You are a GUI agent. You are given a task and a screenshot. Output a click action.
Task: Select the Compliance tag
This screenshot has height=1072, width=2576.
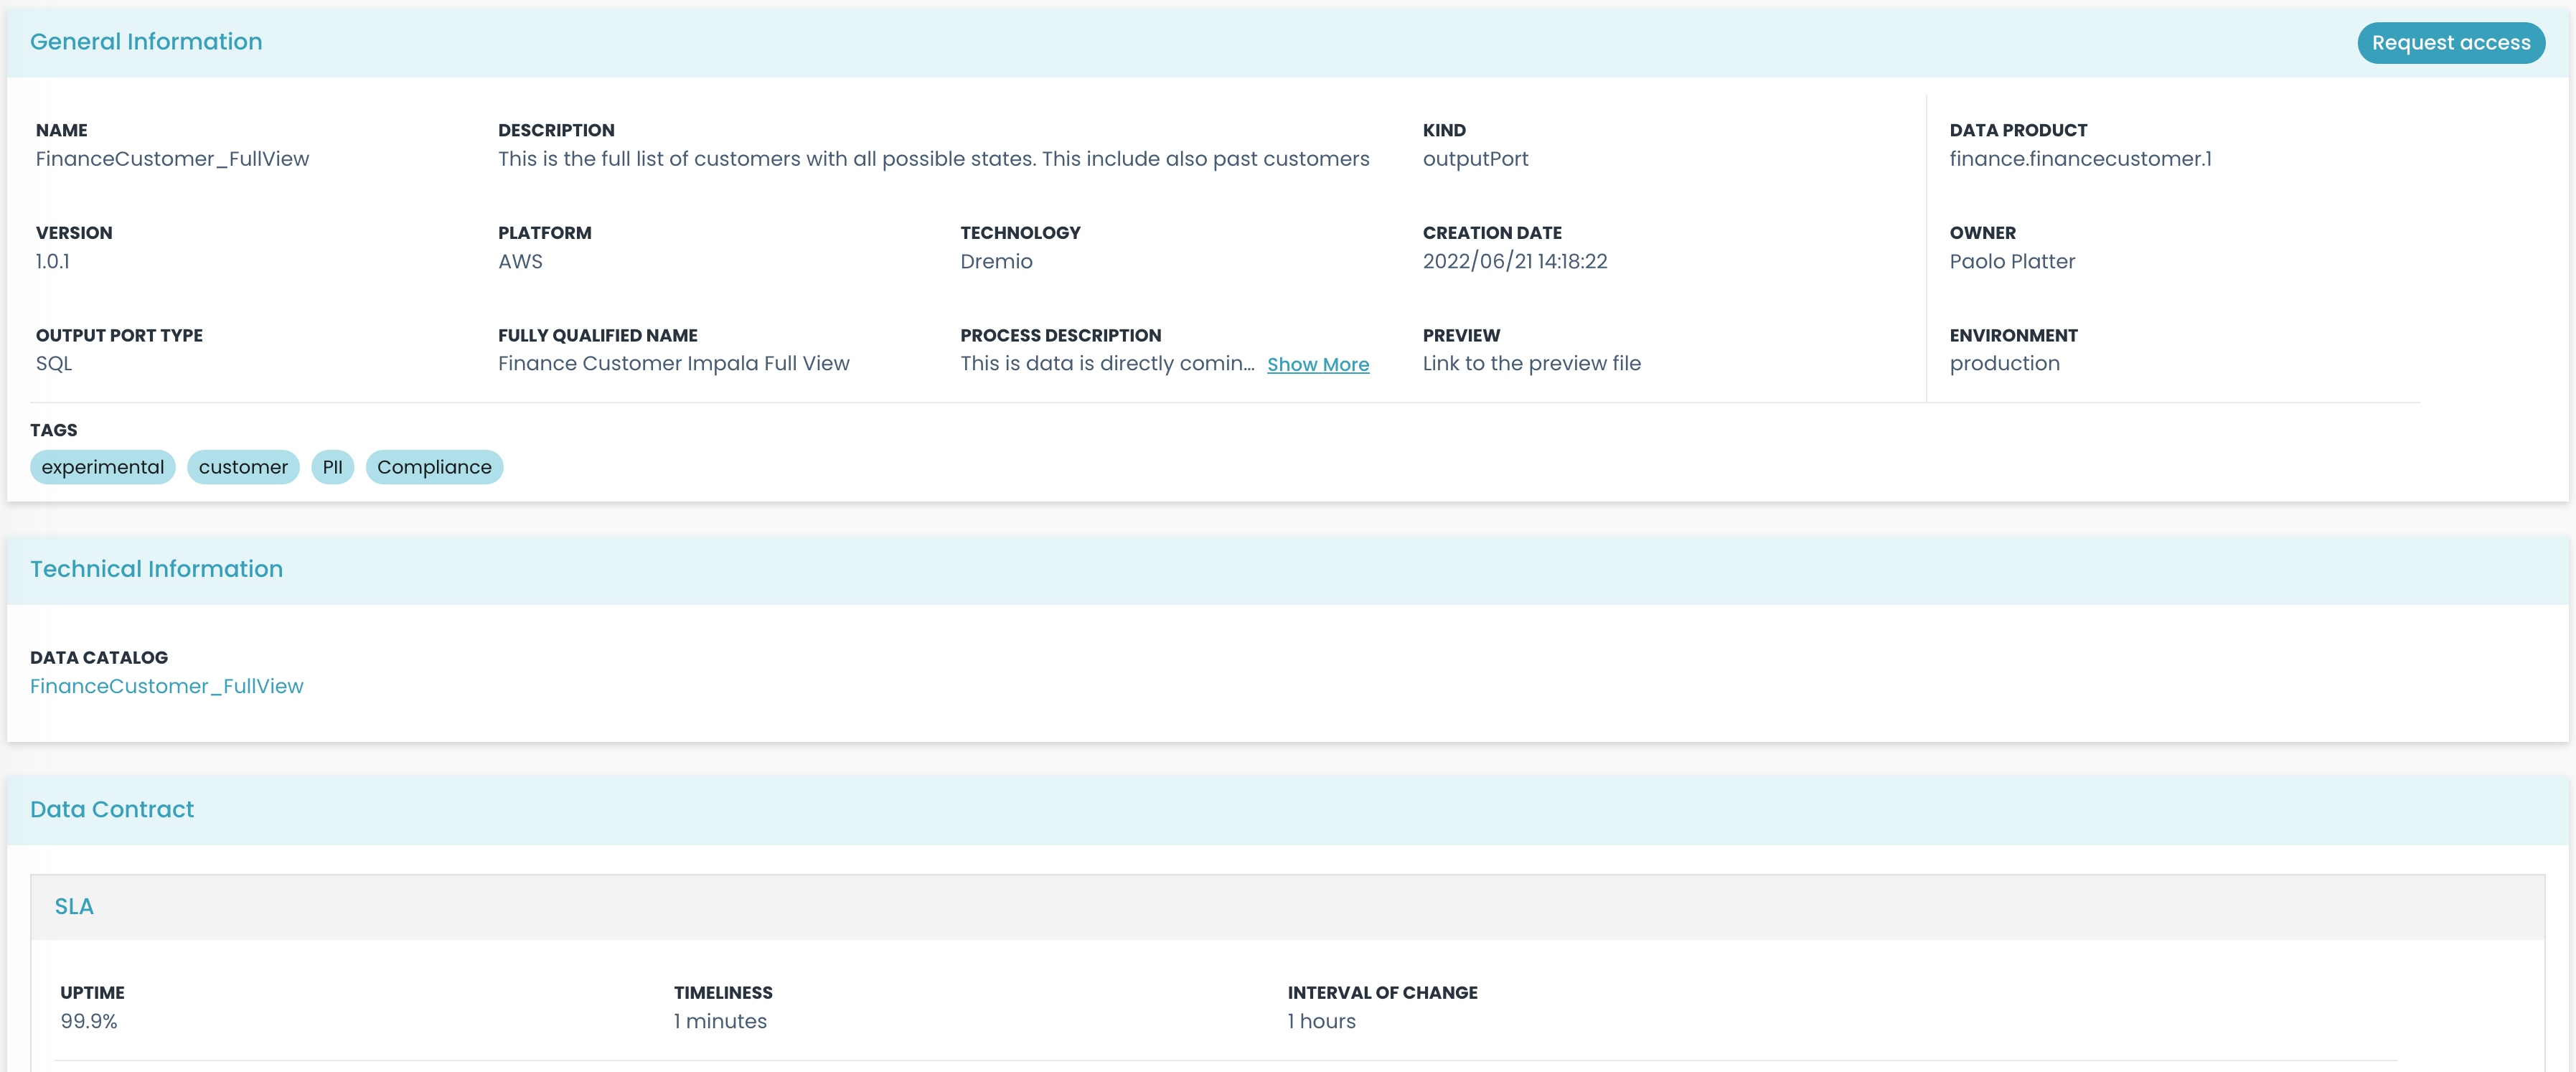point(434,466)
